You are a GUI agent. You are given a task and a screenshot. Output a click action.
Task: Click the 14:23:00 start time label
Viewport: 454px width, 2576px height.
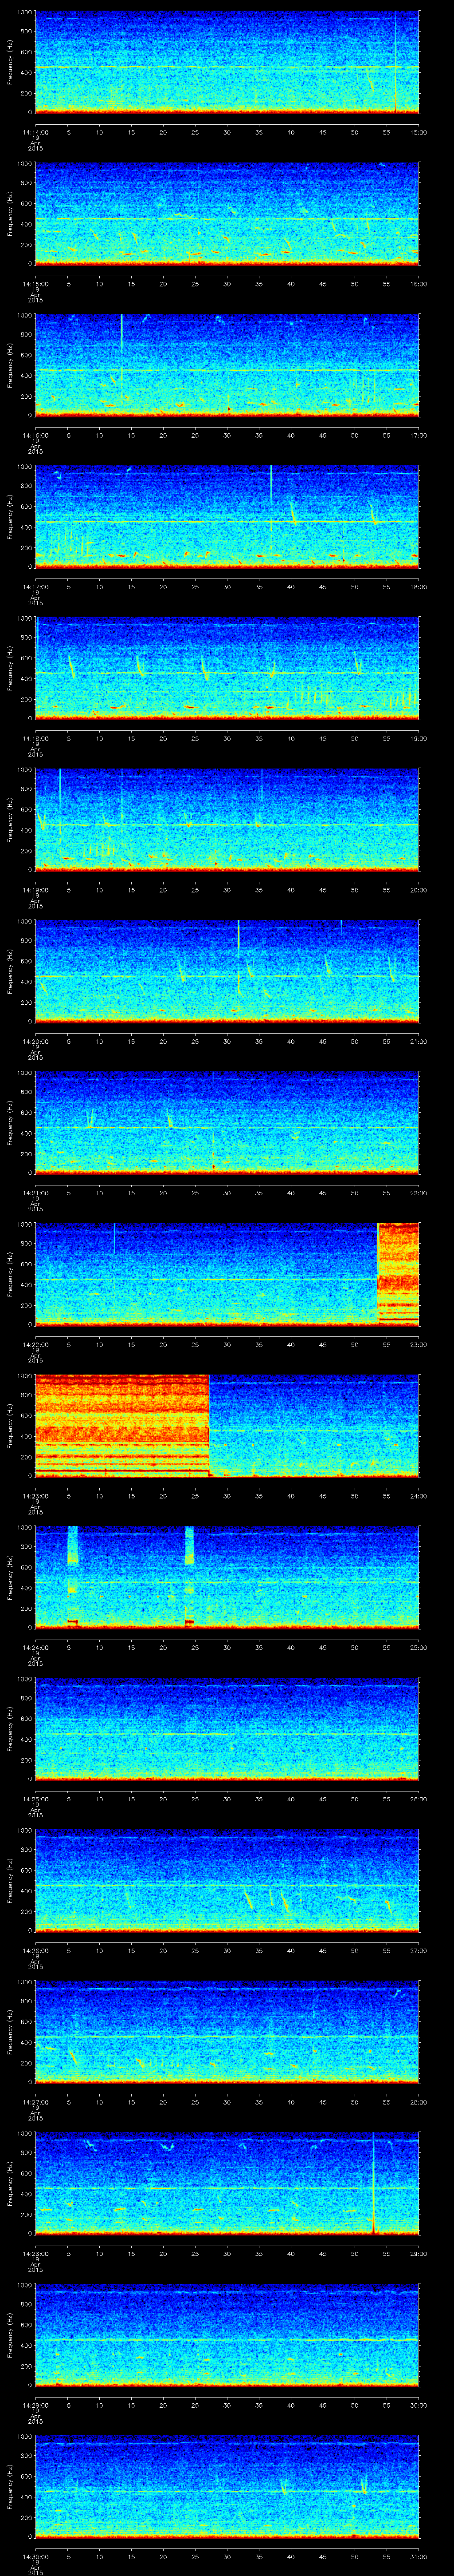click(35, 1495)
